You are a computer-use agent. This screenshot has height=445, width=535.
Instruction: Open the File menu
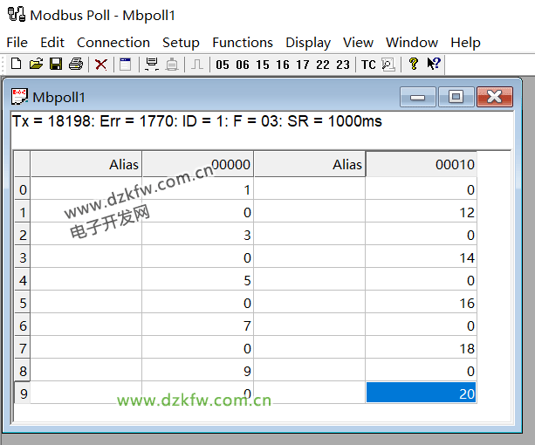pos(17,43)
